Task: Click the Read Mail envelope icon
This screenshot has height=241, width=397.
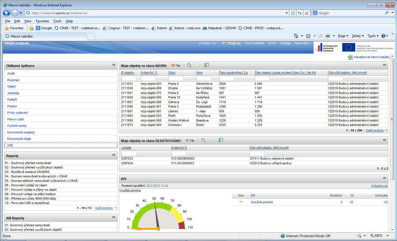Action: tap(320, 36)
